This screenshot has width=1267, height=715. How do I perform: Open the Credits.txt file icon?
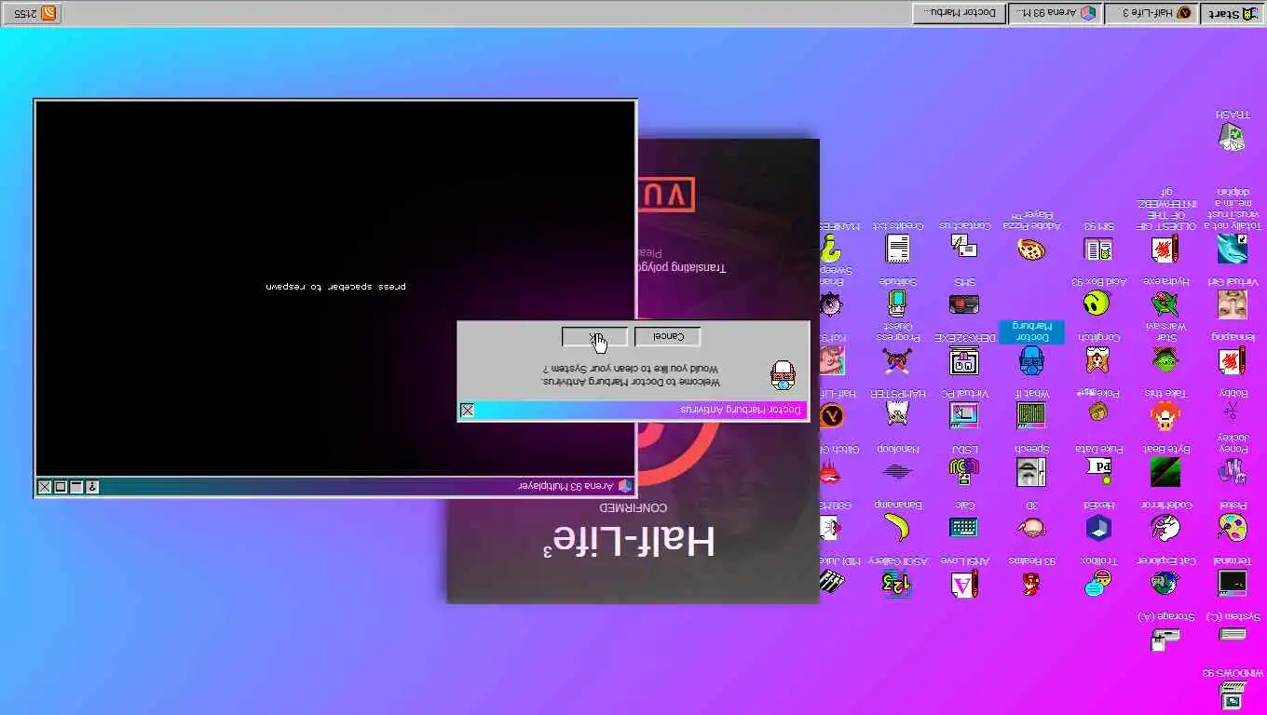coord(897,249)
